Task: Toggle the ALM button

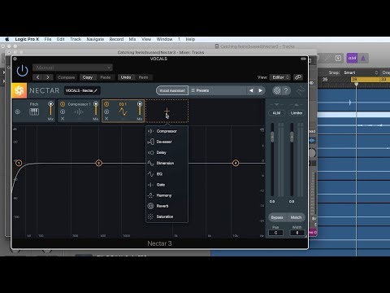Action: [x=276, y=113]
